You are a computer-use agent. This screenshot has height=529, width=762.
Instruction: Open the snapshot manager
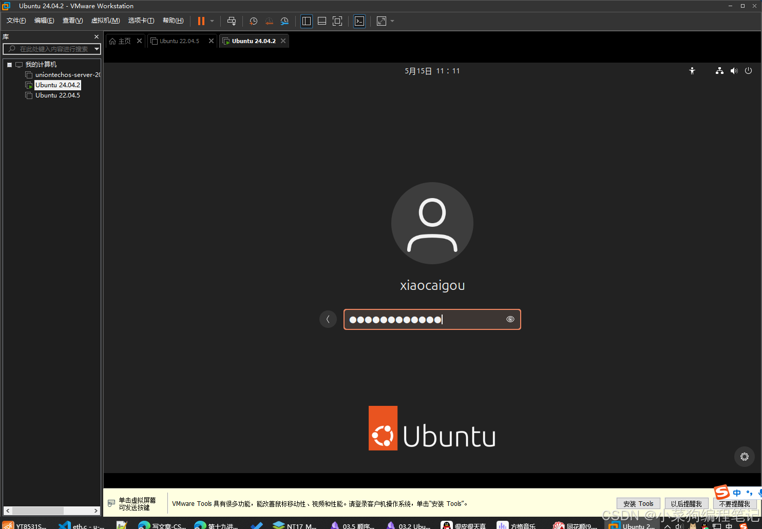click(284, 21)
